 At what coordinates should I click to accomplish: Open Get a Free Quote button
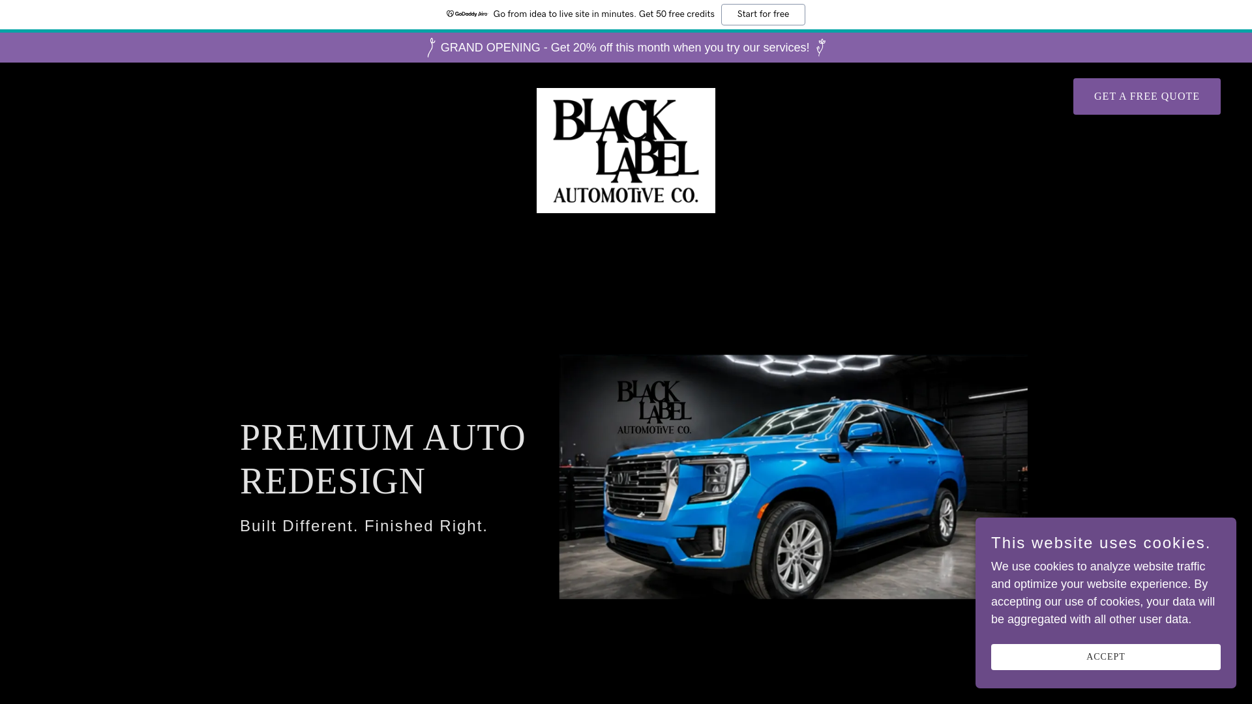(1146, 96)
